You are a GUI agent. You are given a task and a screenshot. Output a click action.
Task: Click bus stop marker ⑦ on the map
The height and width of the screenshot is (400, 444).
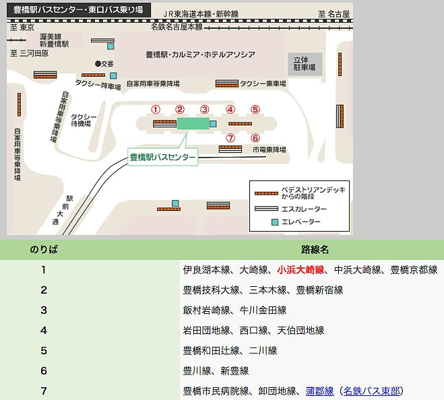click(x=230, y=138)
